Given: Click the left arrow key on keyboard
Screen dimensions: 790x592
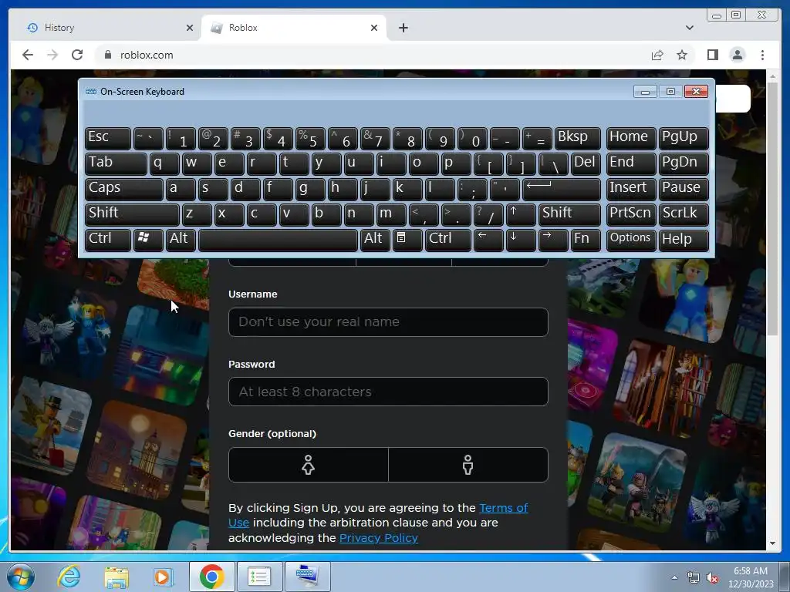Looking at the screenshot, I should (488, 240).
